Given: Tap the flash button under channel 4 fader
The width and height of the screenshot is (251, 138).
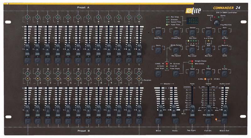Looking at the screenshot, I should point(58,60).
